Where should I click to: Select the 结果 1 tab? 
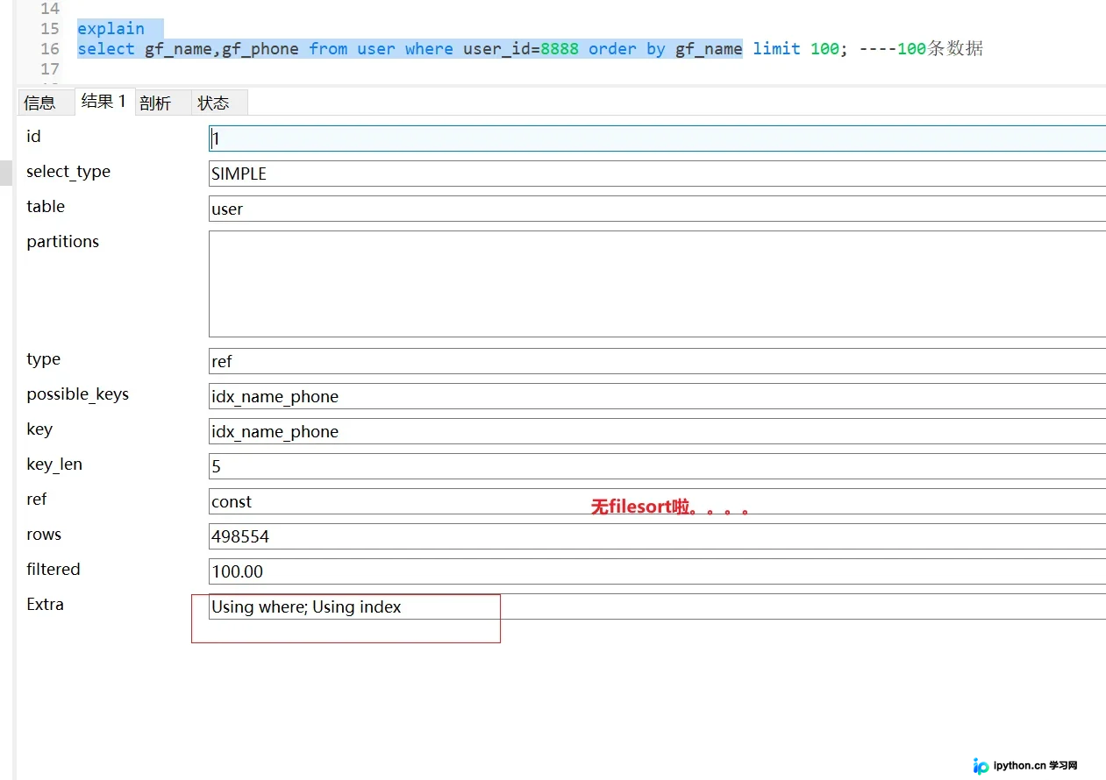click(x=103, y=102)
